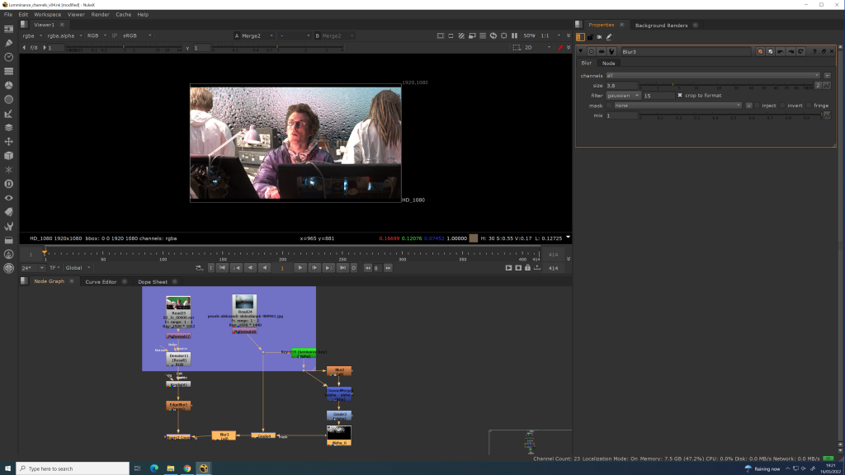The image size is (845, 475).
Task: Play the timeline backward
Action: (x=264, y=268)
